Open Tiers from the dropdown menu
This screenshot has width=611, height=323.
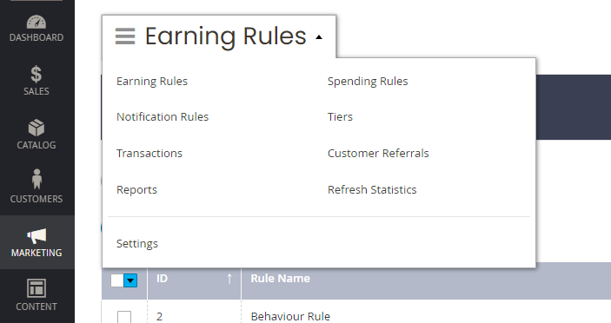pyautogui.click(x=340, y=116)
